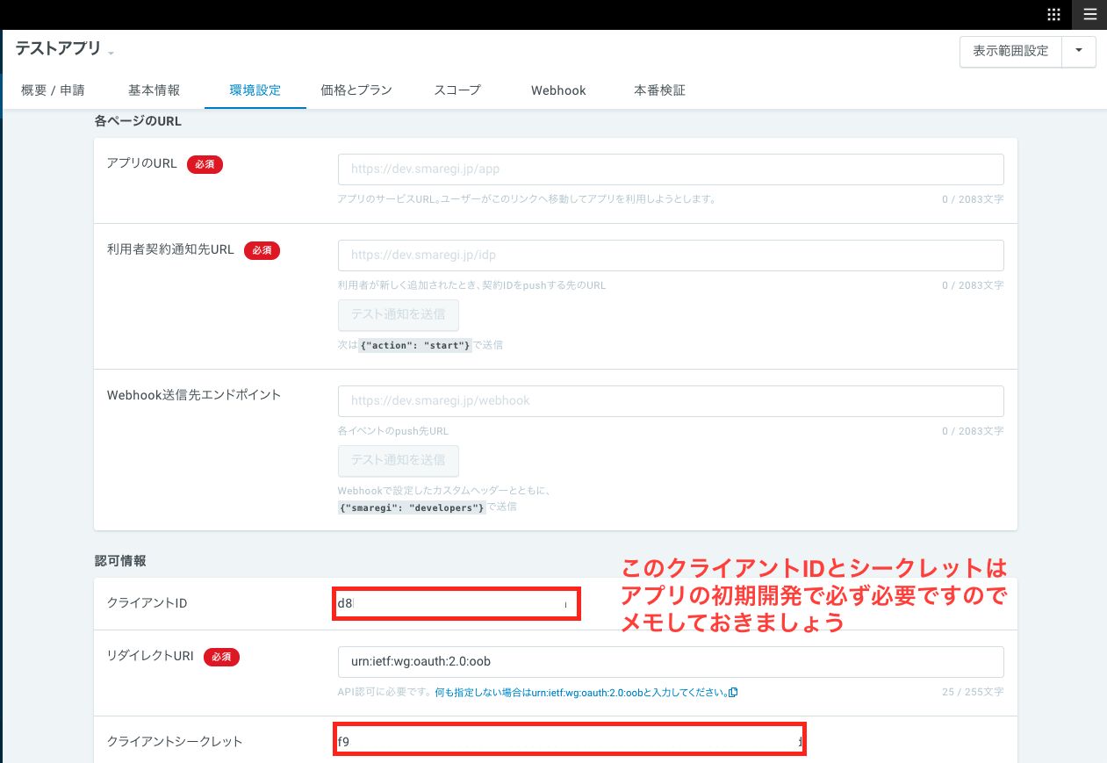
Task: Open the app launcher grid icon
Action: [1053, 14]
